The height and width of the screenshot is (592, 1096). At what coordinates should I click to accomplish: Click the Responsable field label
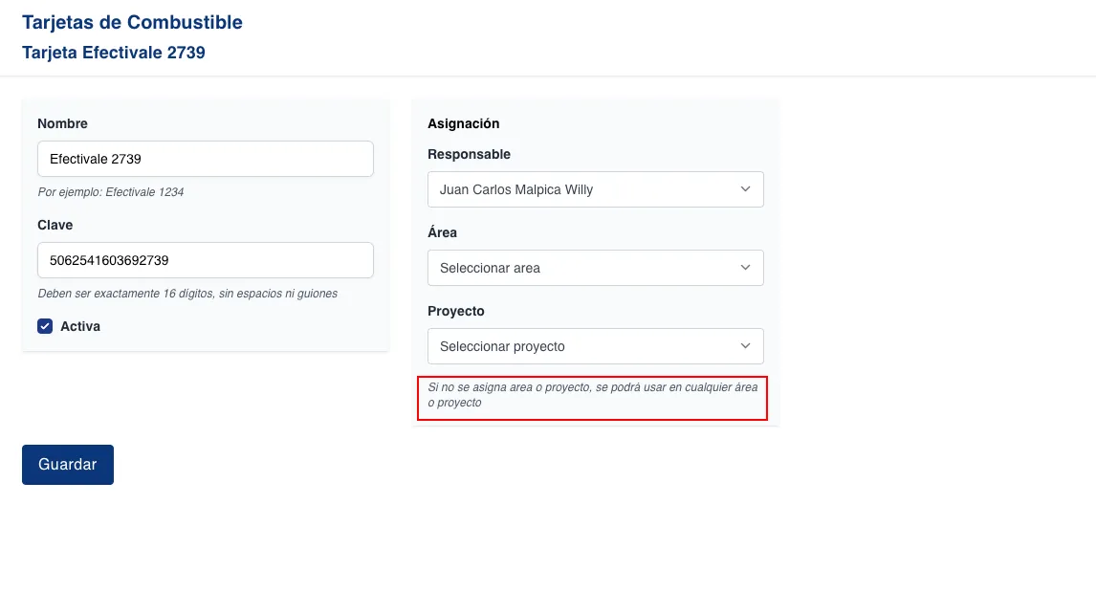pos(469,154)
